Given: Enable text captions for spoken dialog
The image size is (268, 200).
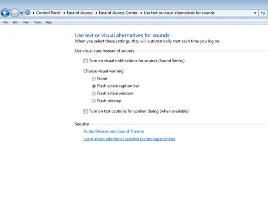Looking at the screenshot, I should [x=86, y=111].
